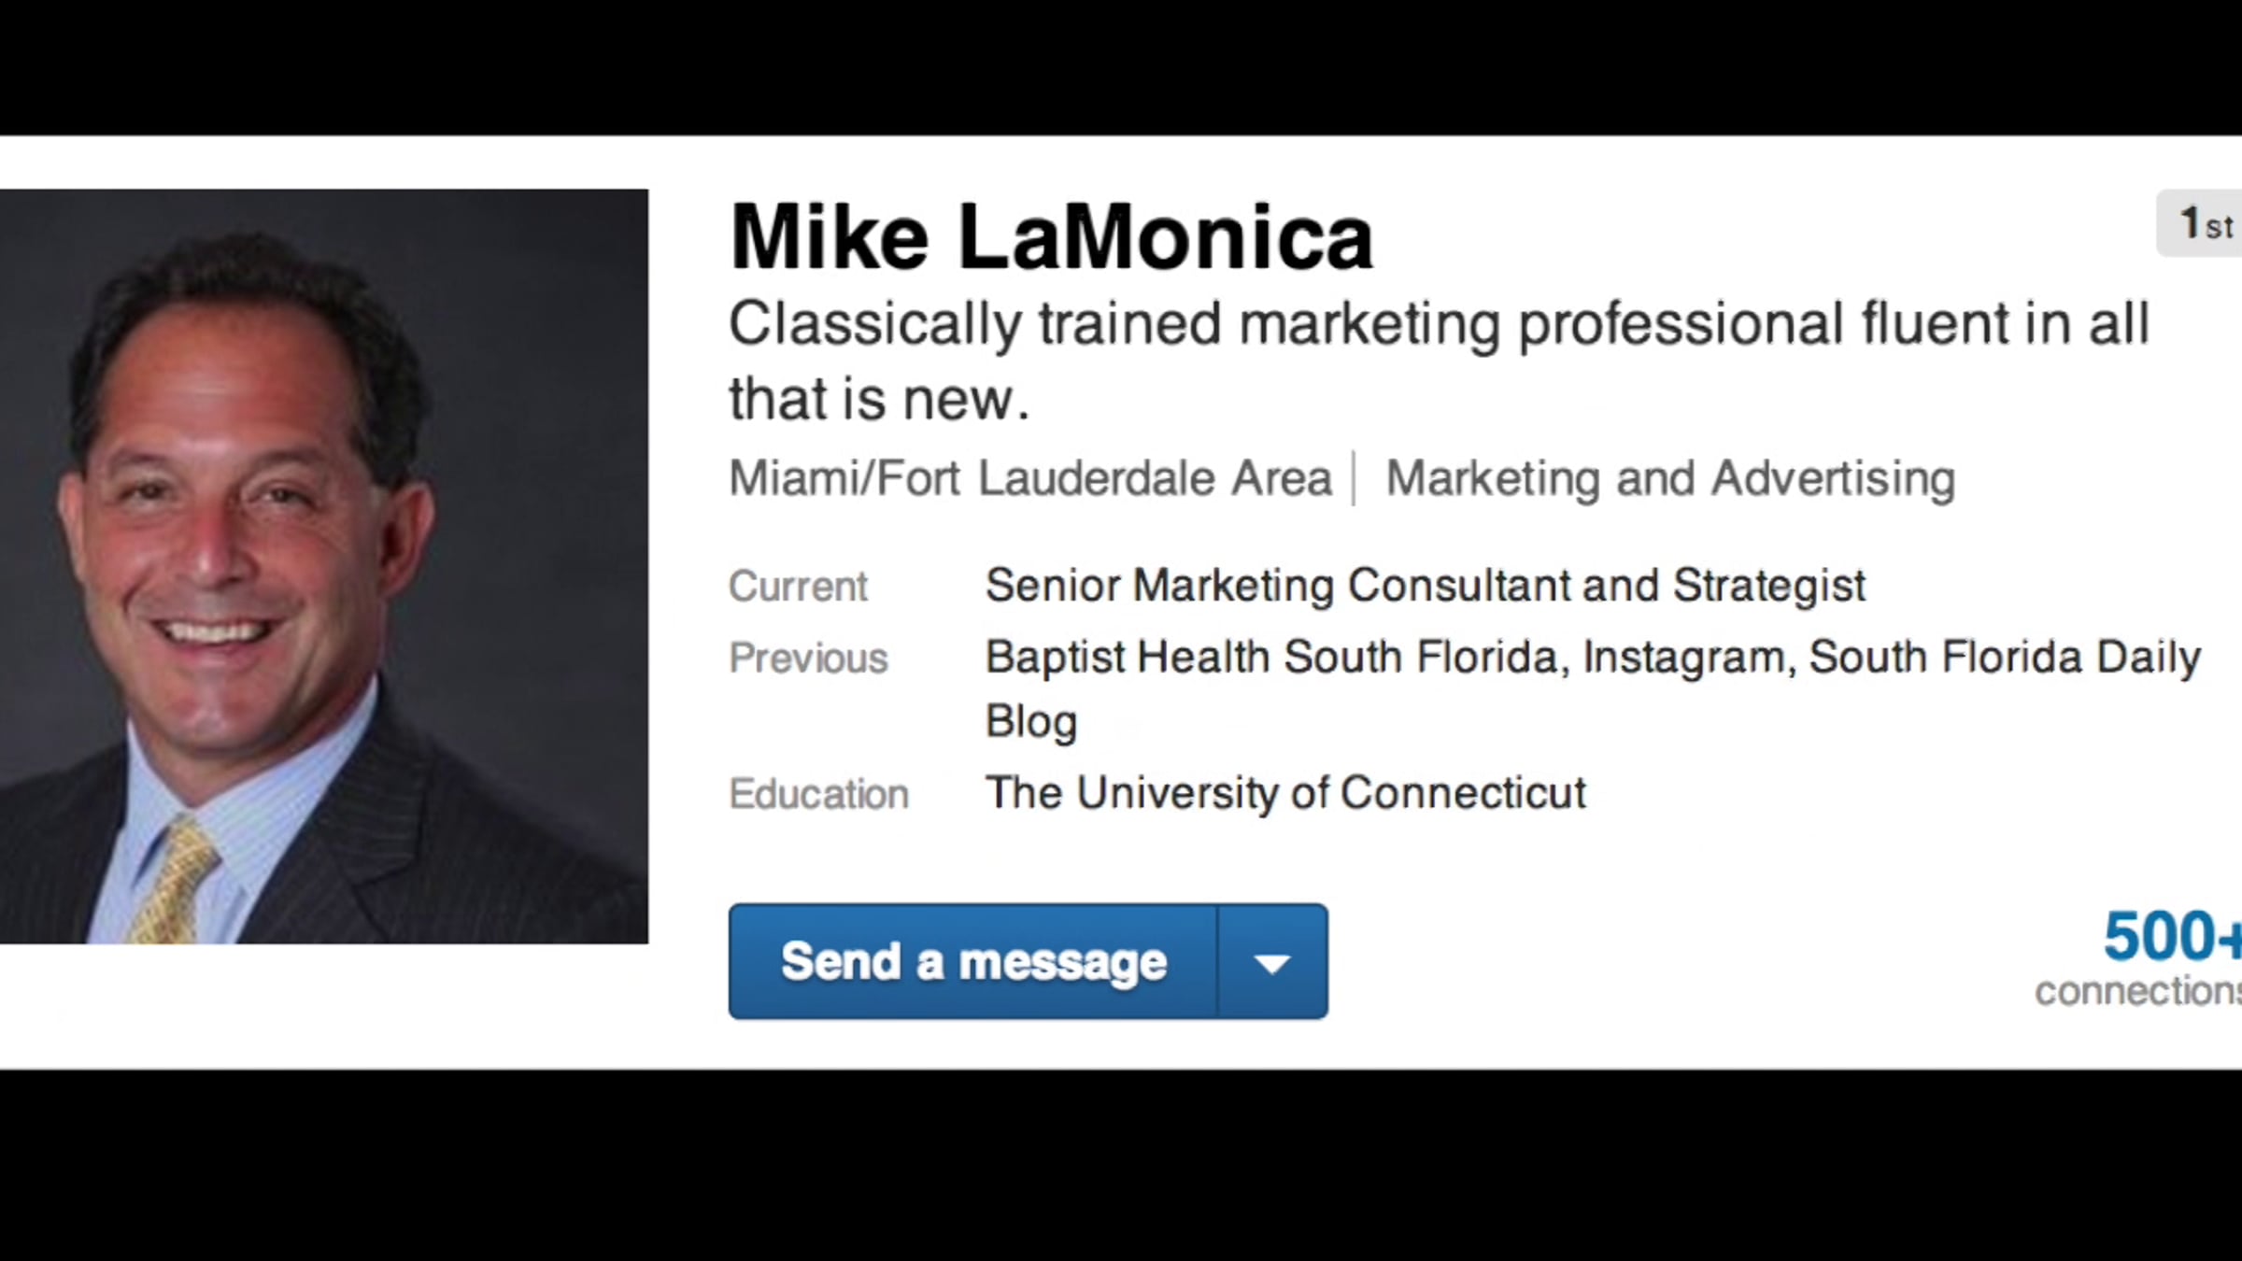This screenshot has height=1261, width=2242.
Task: Click the divider between location and industry
Action: (x=1354, y=479)
